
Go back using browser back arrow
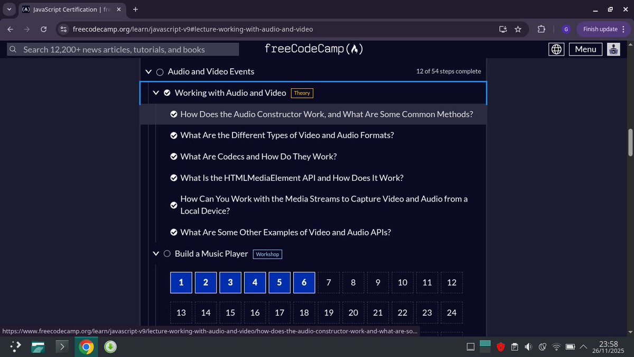11,29
